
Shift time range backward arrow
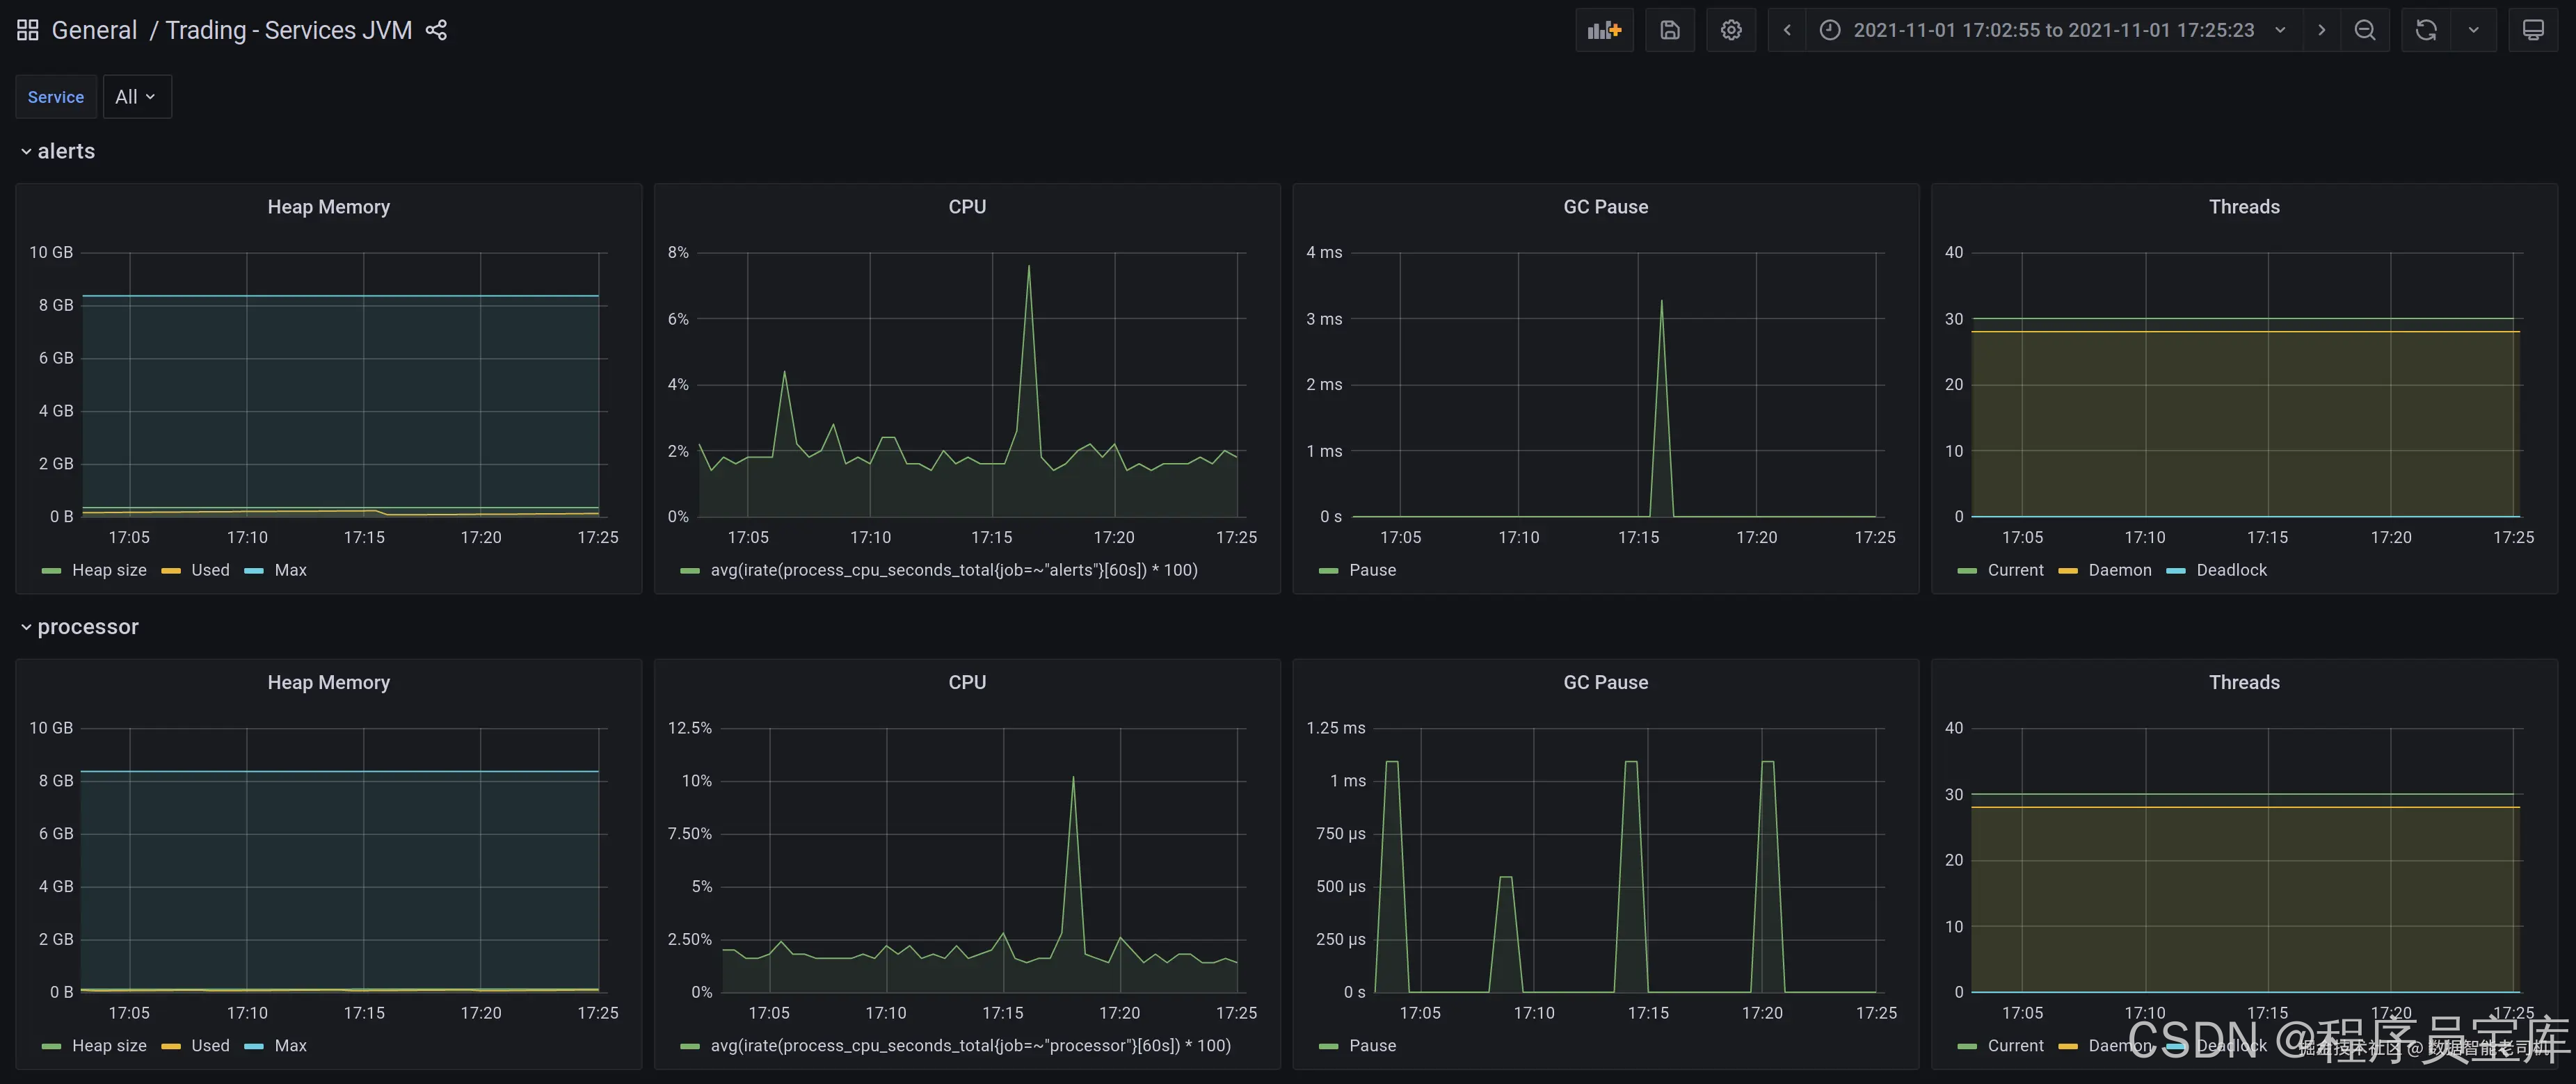pyautogui.click(x=1787, y=30)
